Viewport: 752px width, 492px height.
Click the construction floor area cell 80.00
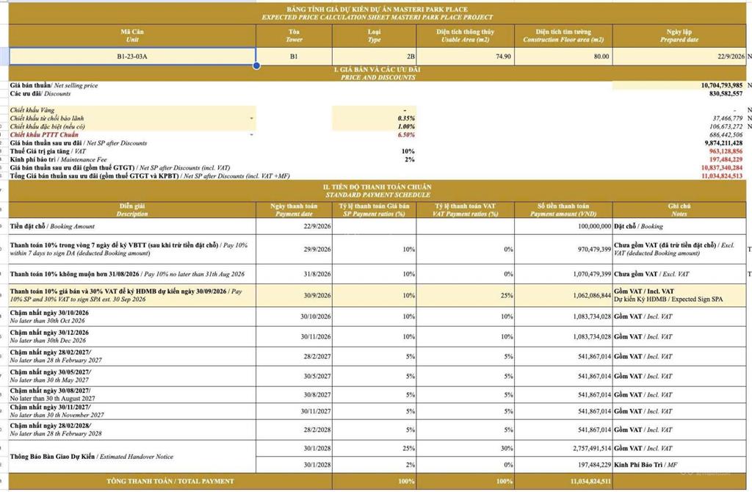coord(563,56)
